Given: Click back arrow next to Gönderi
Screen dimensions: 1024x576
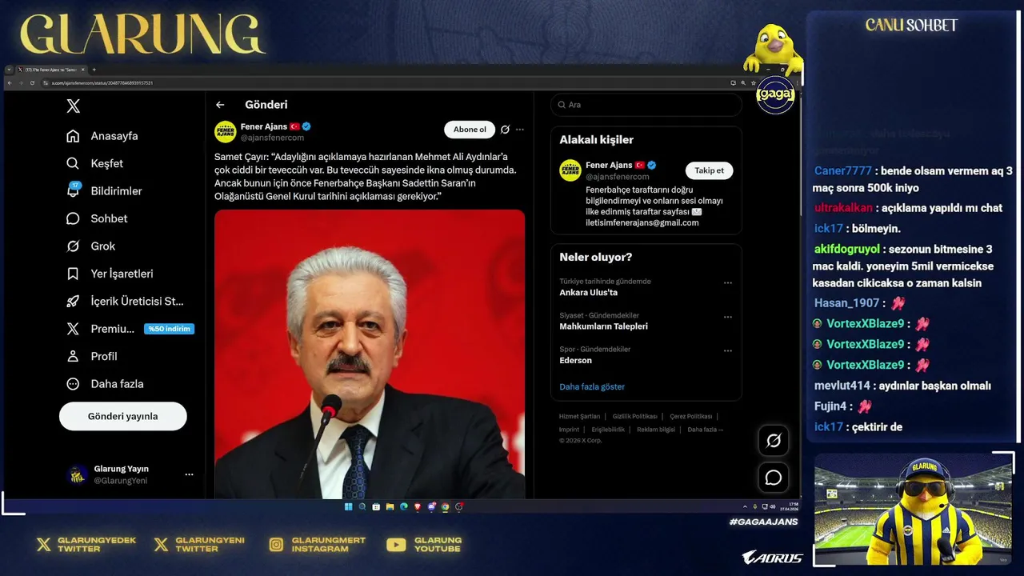Looking at the screenshot, I should (220, 105).
